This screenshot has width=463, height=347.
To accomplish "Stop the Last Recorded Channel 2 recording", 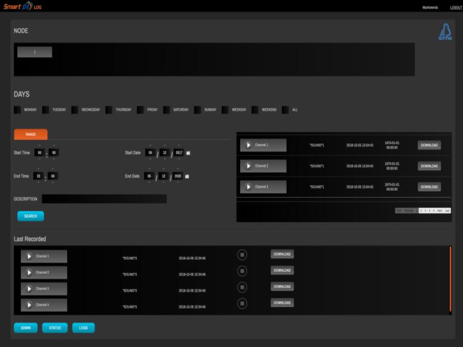I will [x=242, y=271].
